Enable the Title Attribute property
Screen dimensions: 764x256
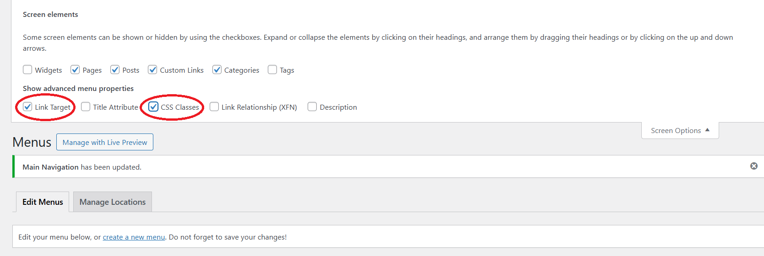86,107
